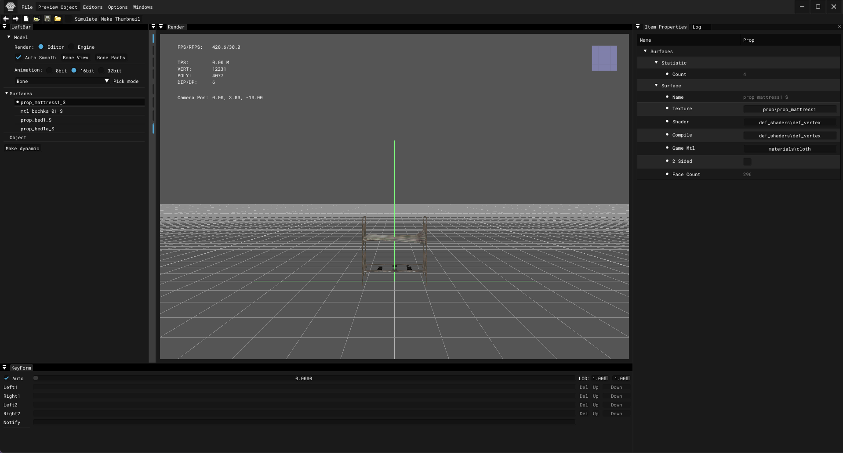Disable the Auto Smooth checkbox

point(18,58)
